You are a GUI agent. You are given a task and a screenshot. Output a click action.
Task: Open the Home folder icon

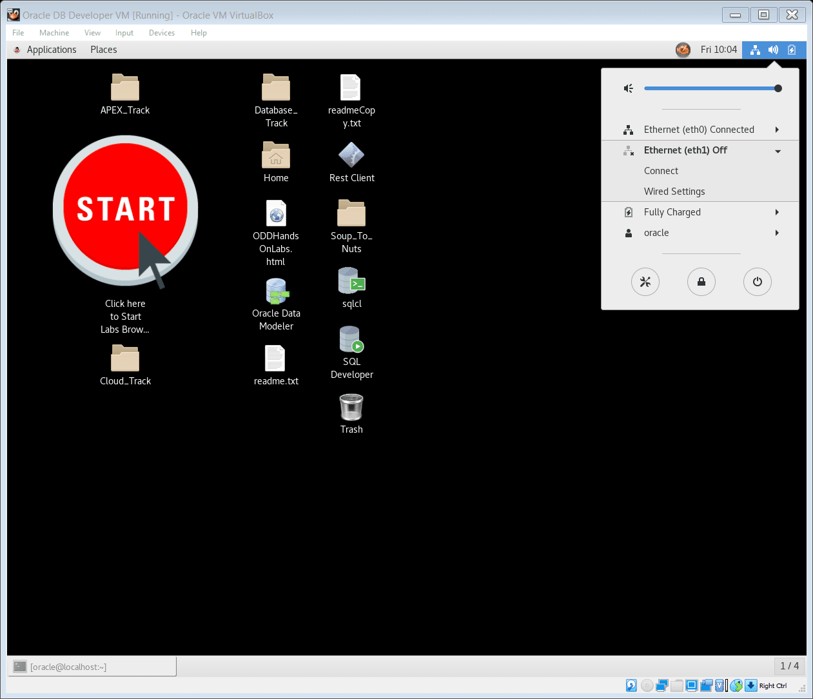coord(276,155)
